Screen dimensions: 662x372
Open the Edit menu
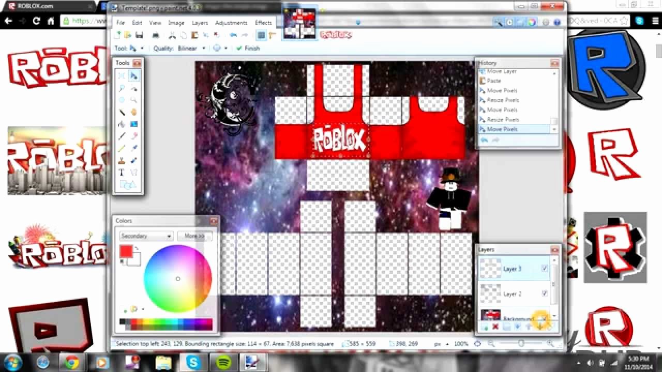coord(137,23)
